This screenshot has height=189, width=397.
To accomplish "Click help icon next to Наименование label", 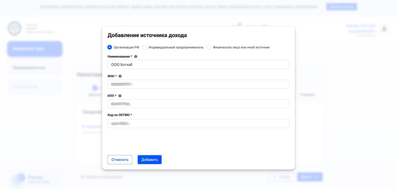I will (136, 57).
